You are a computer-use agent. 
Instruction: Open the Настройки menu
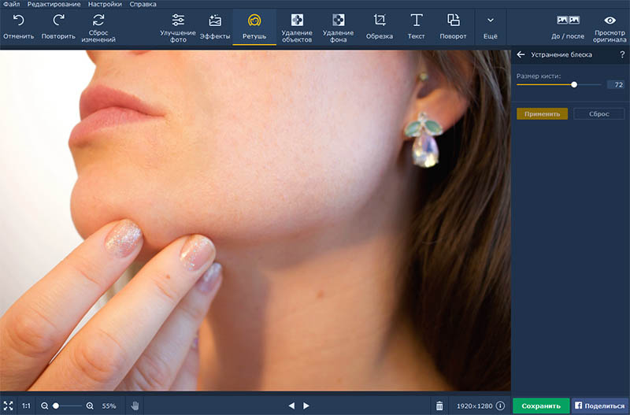(104, 4)
